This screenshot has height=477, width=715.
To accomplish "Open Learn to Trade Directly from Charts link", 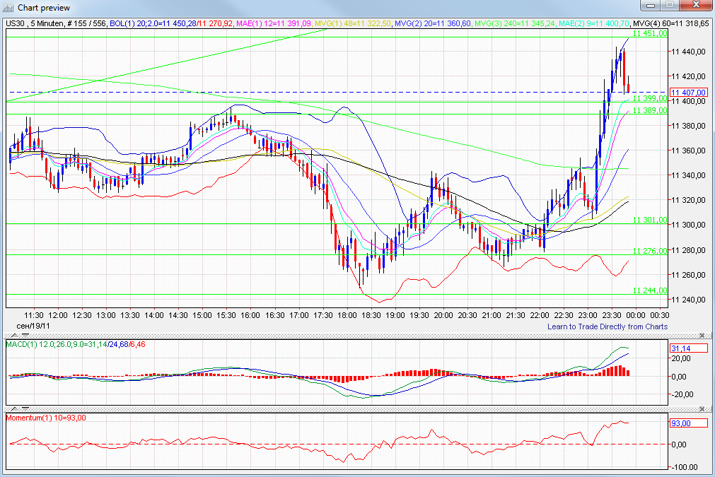I will [x=608, y=326].
